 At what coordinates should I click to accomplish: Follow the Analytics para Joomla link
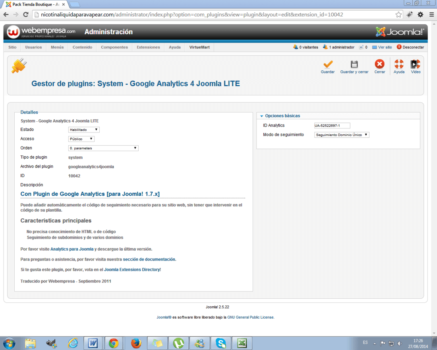[x=72, y=249]
